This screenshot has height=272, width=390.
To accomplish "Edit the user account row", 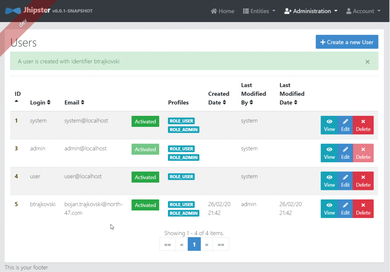I will click(x=345, y=181).
